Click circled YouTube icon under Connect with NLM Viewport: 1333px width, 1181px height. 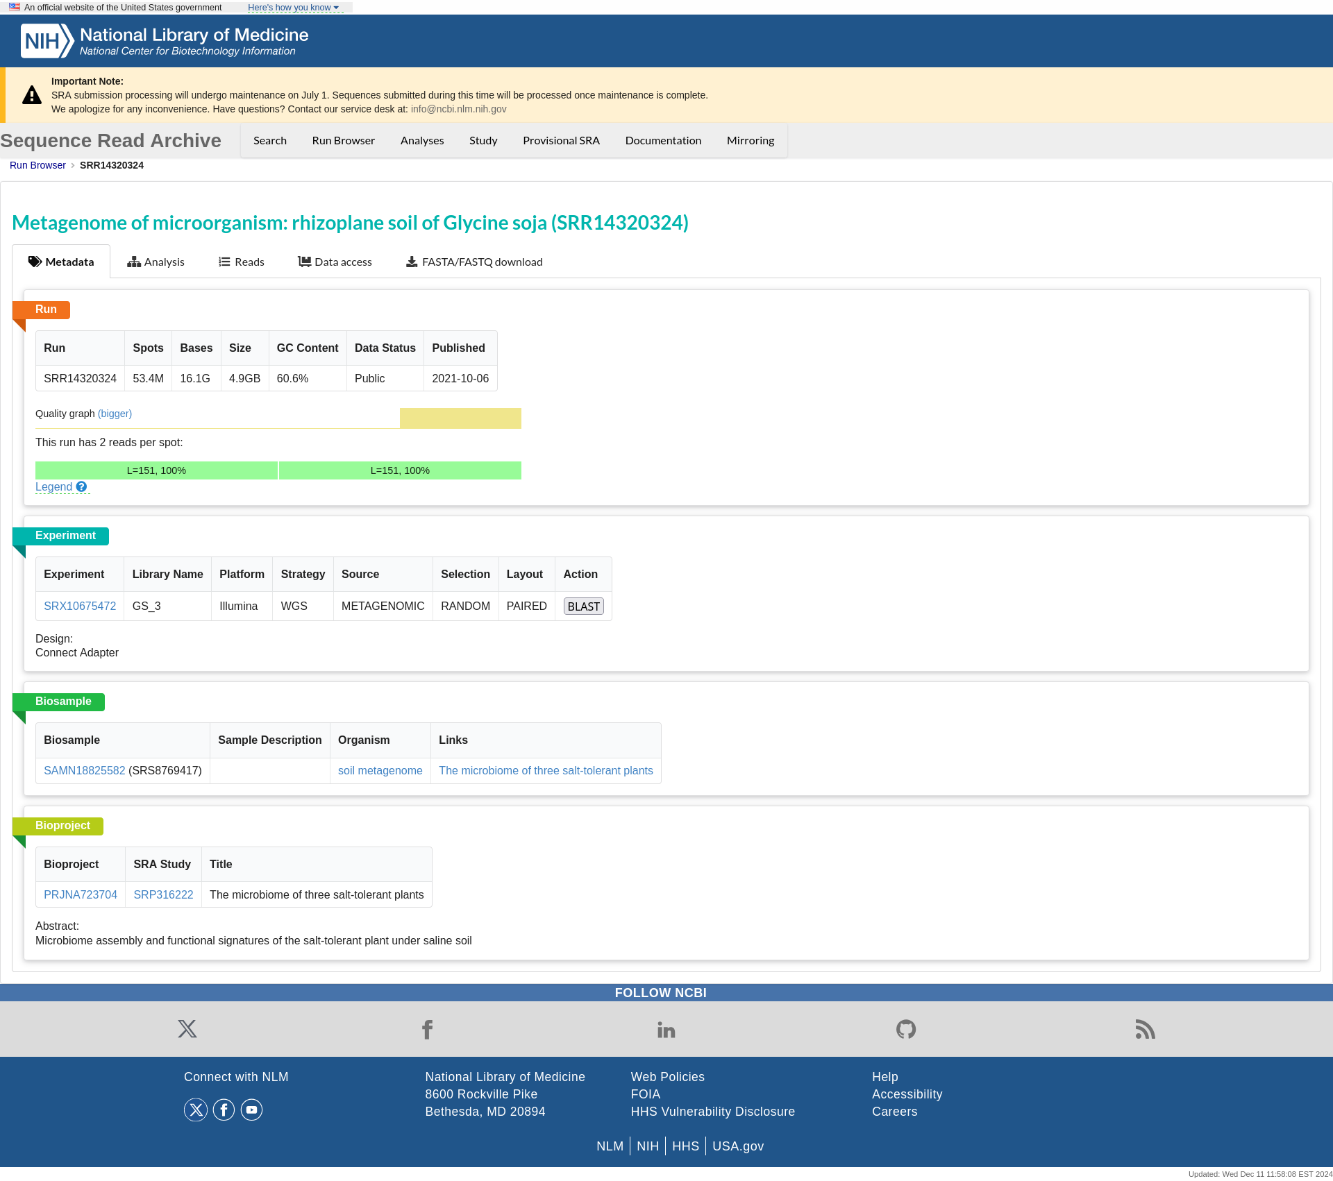click(251, 1110)
